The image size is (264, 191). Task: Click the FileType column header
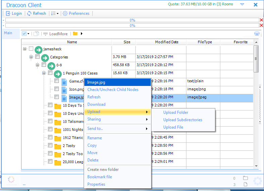[203, 42]
